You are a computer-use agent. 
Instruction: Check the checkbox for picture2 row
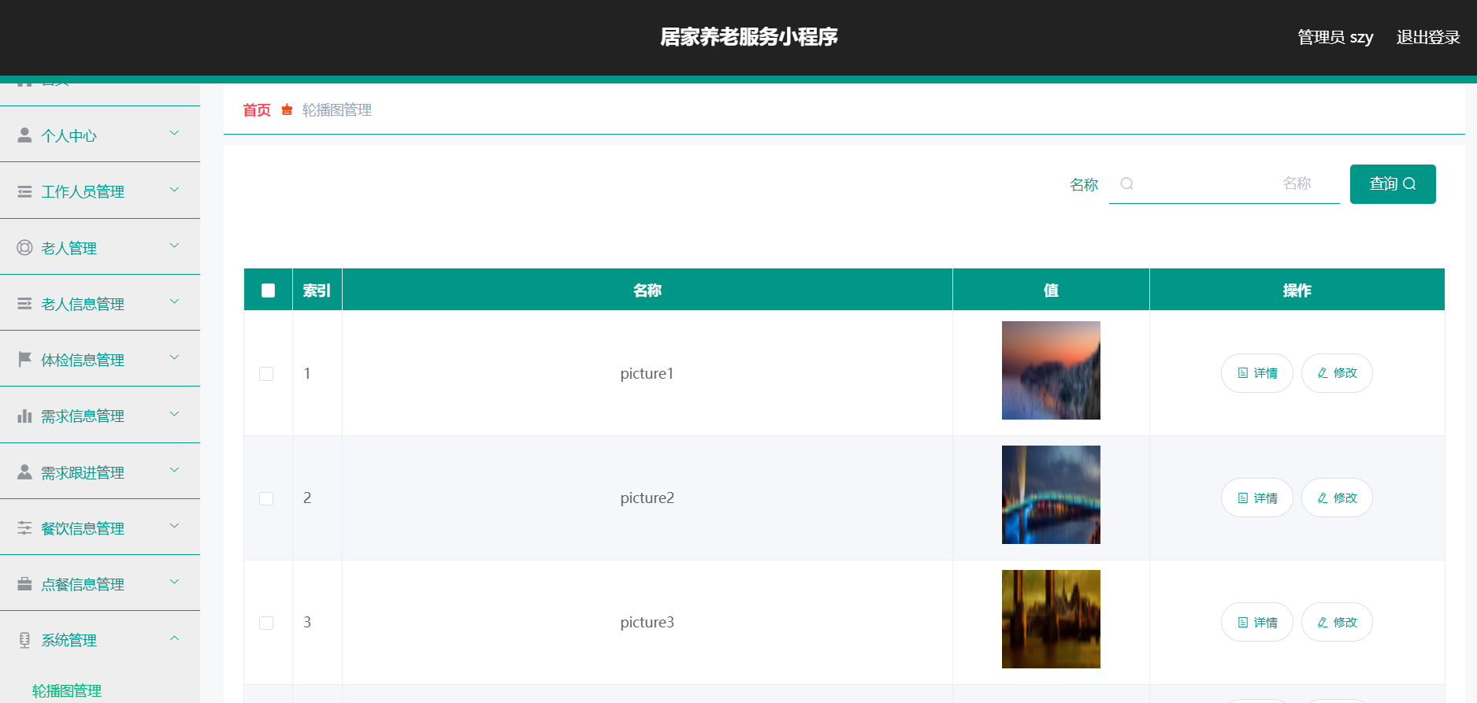click(266, 498)
